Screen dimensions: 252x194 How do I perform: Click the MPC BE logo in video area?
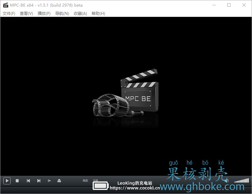tap(125, 93)
